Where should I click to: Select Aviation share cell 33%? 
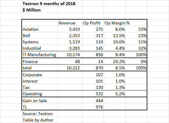click(x=136, y=29)
